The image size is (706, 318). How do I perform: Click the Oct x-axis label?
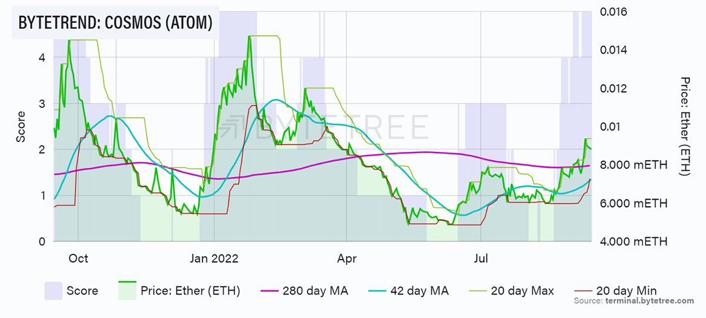[78, 259]
